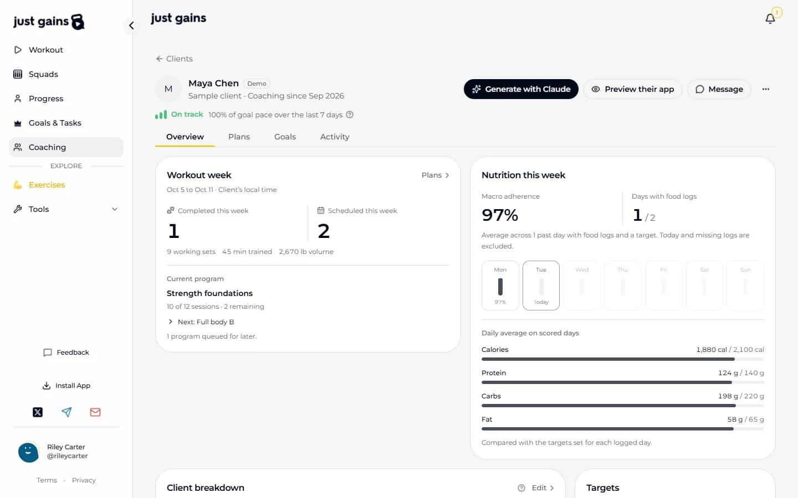Screen dimensions: 798x498
Task: Click the Protein progress bar
Action: click(x=623, y=382)
